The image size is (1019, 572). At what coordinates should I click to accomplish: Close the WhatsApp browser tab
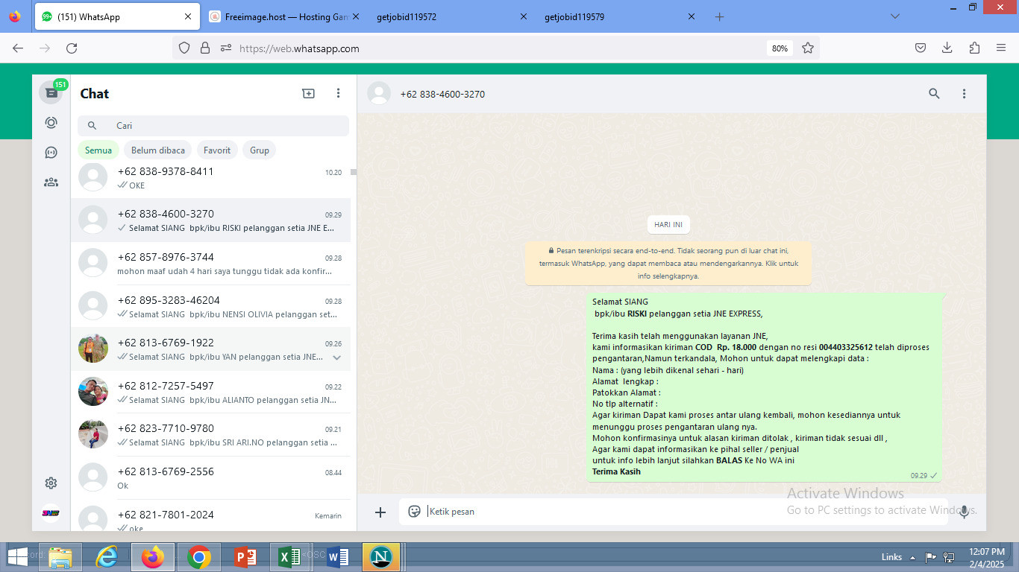coord(188,16)
